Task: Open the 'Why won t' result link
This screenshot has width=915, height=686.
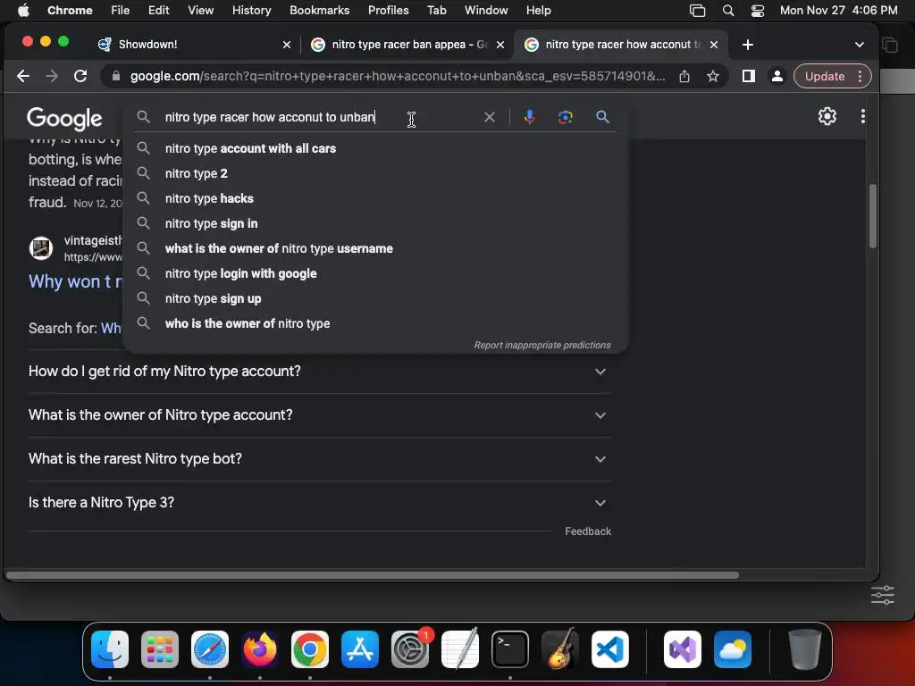Action: (76, 281)
